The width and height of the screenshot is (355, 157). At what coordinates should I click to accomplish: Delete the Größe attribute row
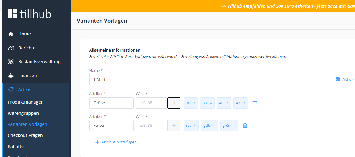tap(254, 103)
